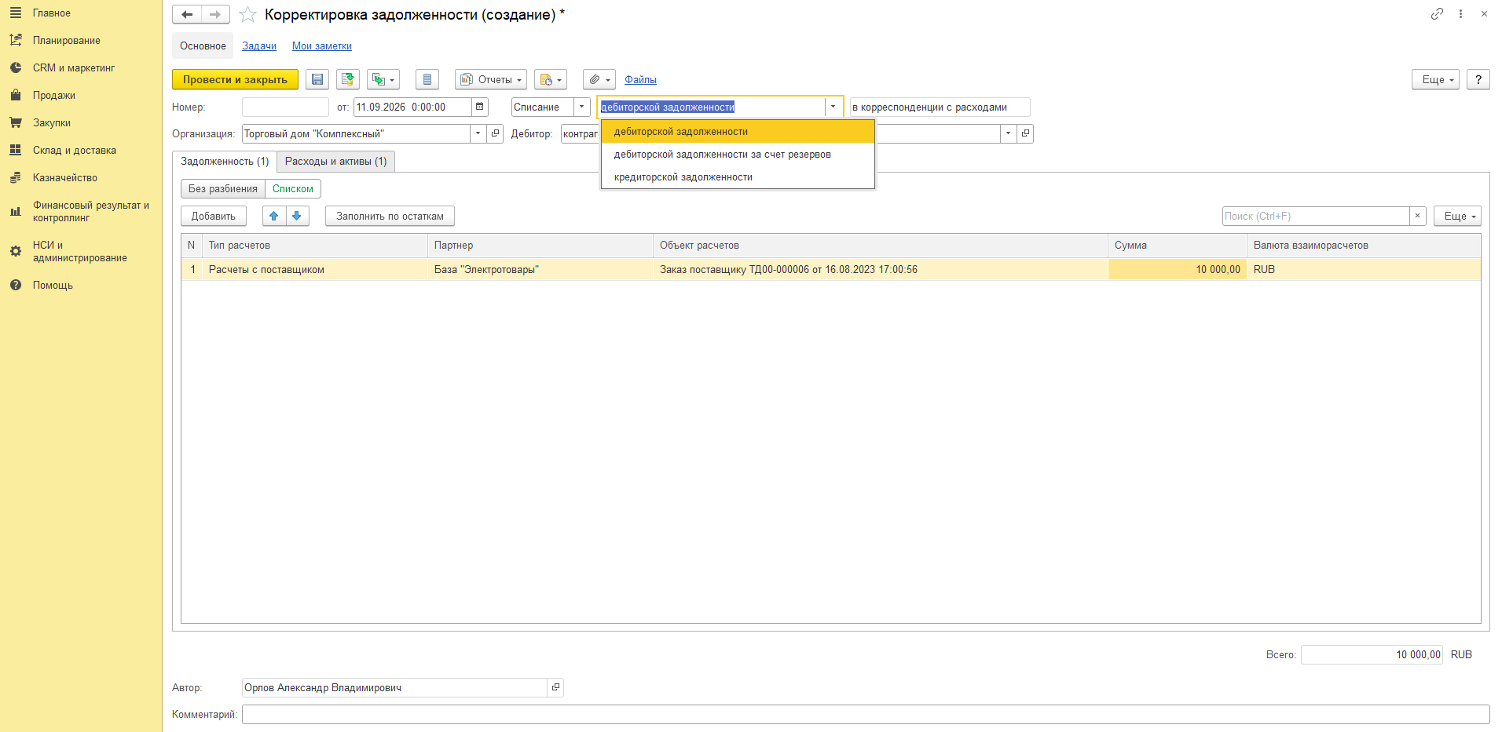The height and width of the screenshot is (732, 1502).
Task: Move row up with blue arrow
Action: [274, 216]
